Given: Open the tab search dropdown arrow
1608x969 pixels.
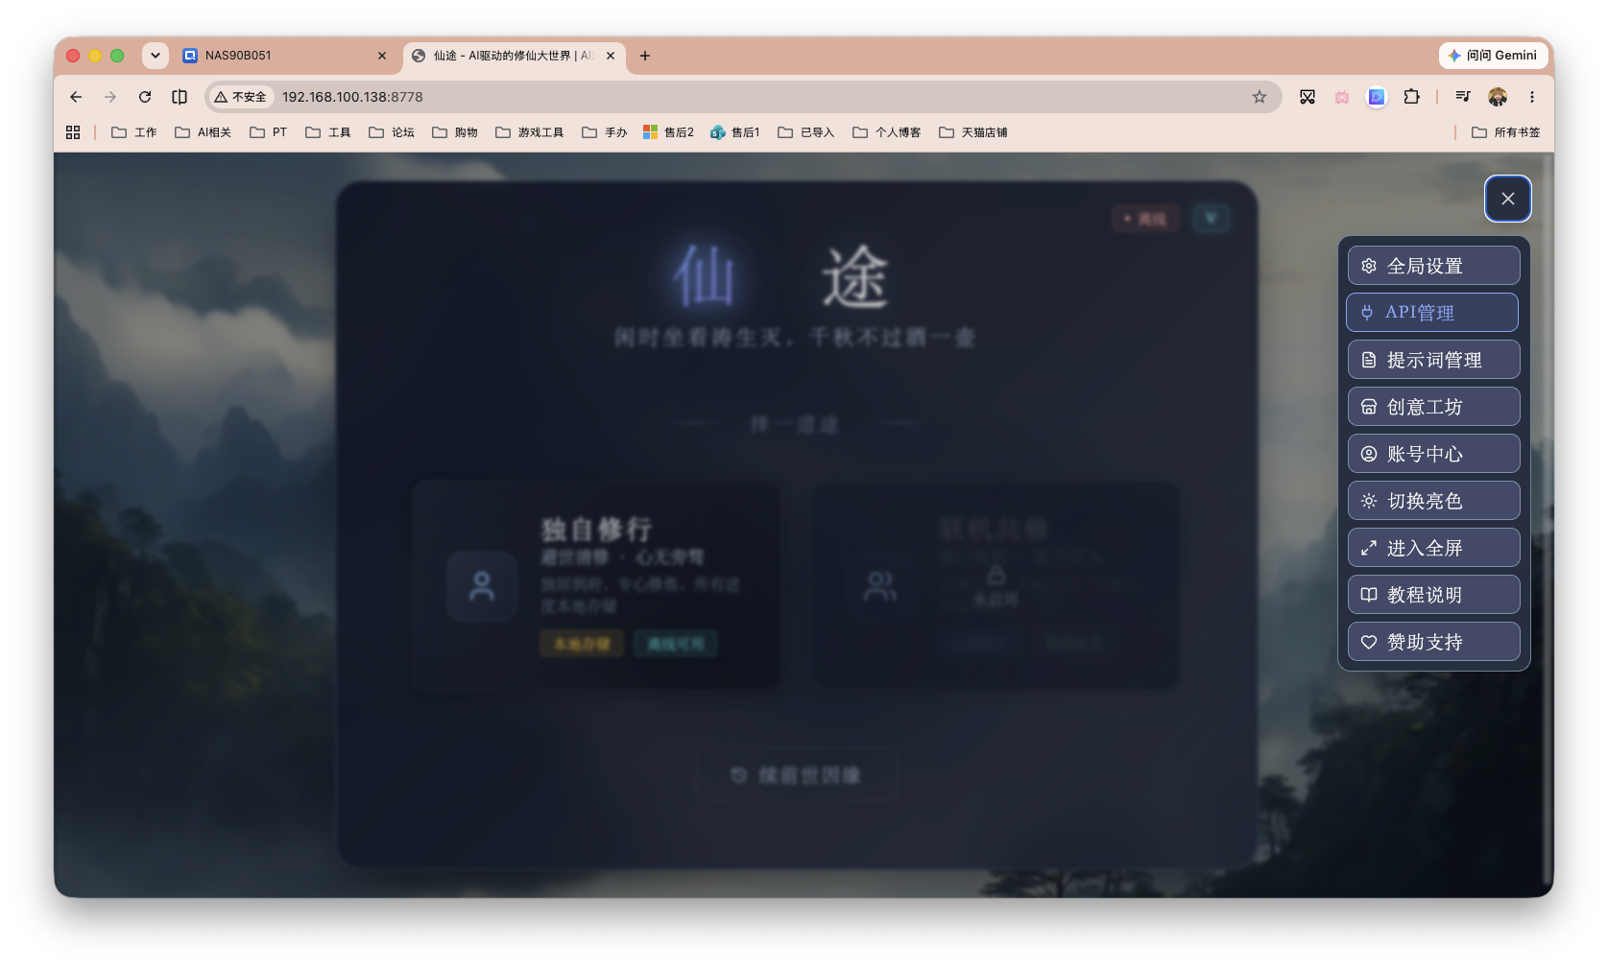Looking at the screenshot, I should point(156,56).
